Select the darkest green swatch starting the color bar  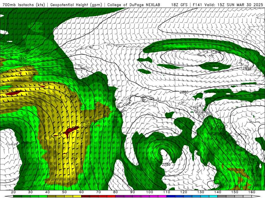coord(18,196)
